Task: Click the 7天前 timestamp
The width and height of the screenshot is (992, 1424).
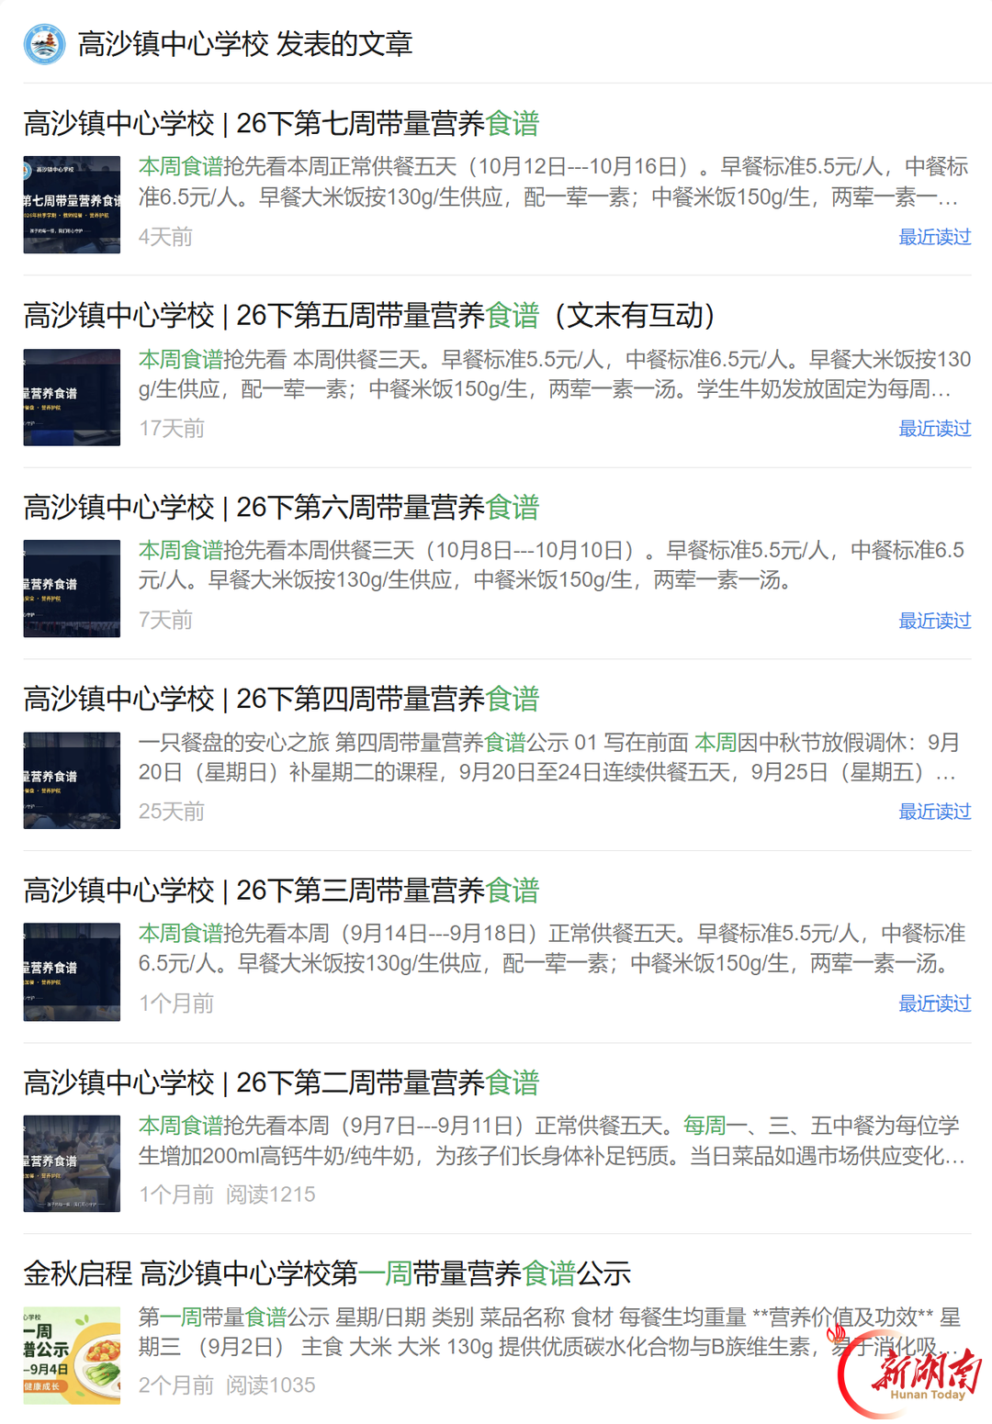Action: (x=165, y=621)
